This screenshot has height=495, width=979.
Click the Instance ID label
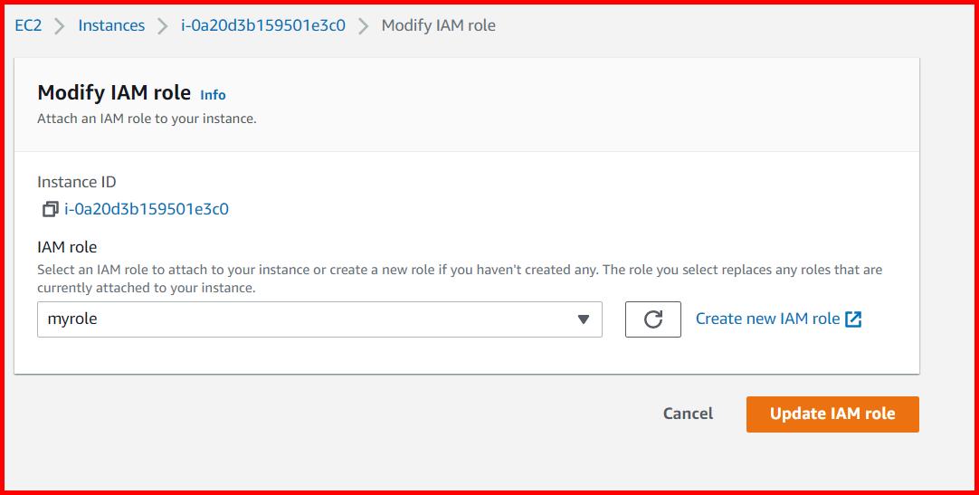77,182
